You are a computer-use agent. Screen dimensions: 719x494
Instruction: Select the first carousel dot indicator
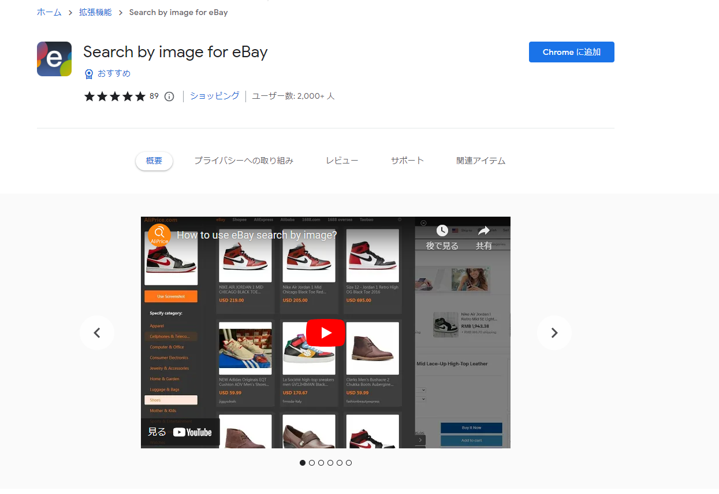303,463
